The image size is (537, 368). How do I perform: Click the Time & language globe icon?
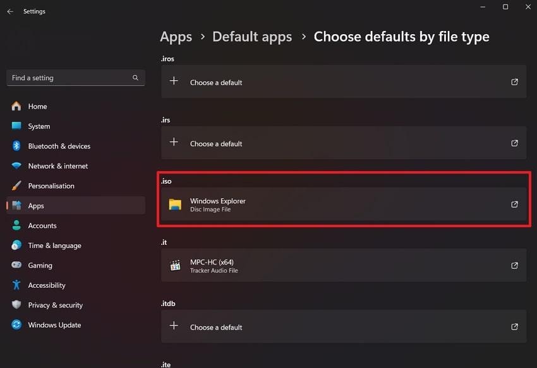[16, 245]
